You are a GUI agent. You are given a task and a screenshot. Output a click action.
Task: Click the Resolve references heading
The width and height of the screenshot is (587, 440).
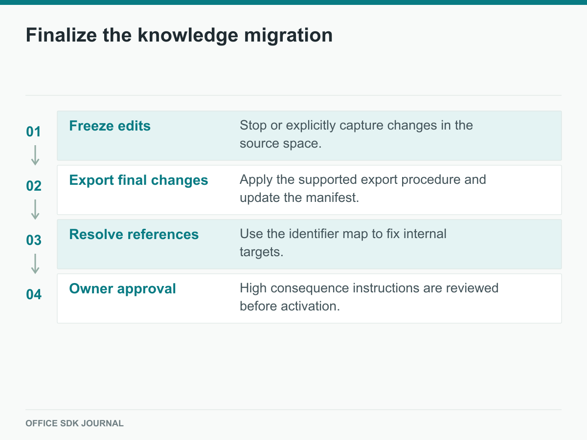(134, 235)
